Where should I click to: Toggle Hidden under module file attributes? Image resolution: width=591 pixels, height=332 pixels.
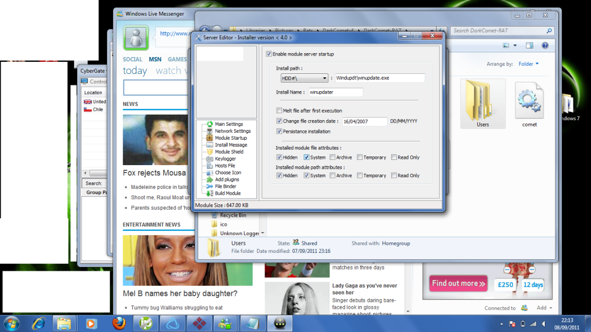[x=279, y=157]
